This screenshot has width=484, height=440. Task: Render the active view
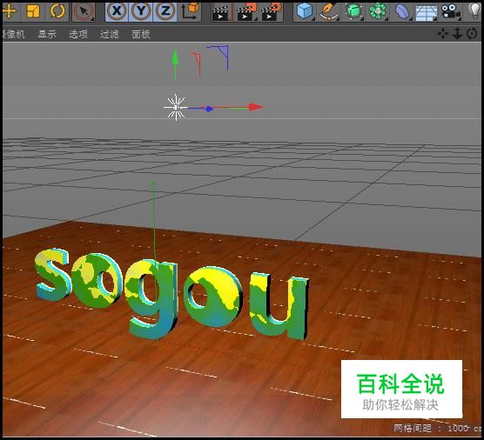220,12
